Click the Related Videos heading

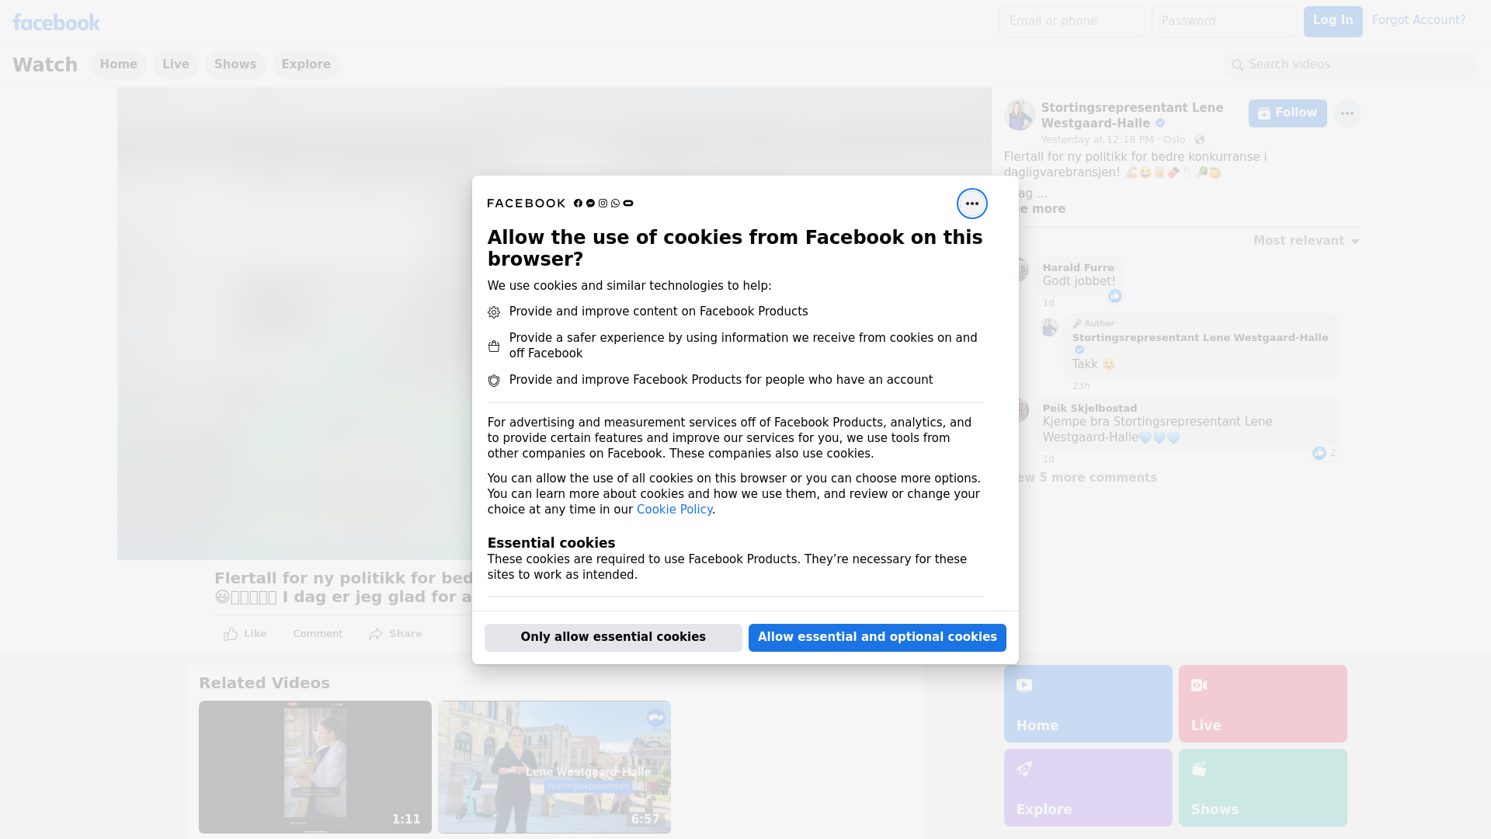[264, 683]
